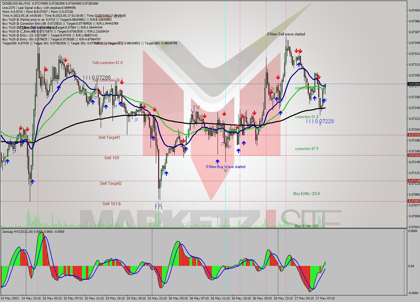
Task: Click the blue 'I I I 0.07228' marker
Action: 320,121
